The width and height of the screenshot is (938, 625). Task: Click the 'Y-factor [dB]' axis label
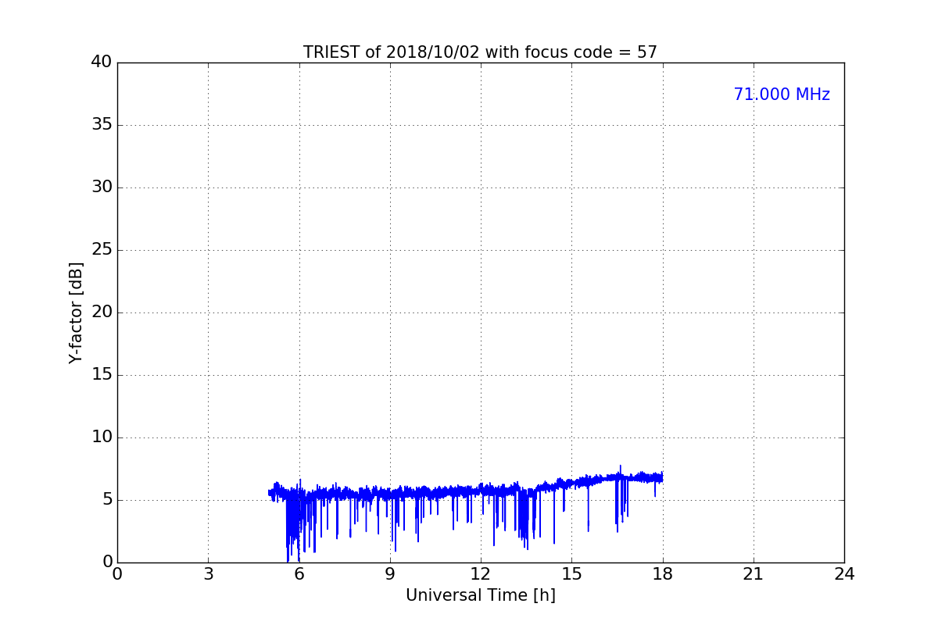point(76,312)
